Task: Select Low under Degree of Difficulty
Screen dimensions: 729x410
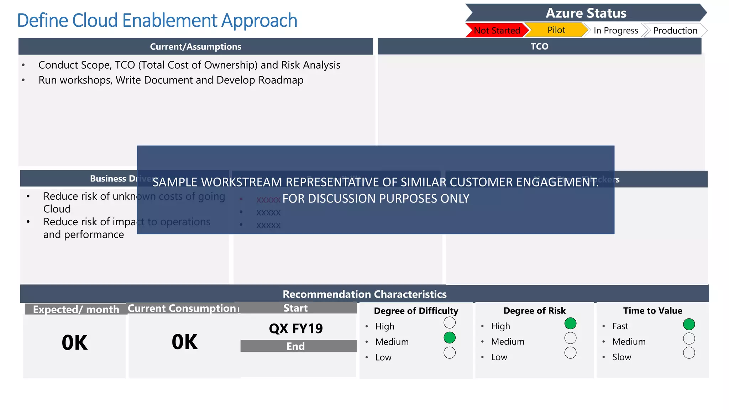Action: 450,353
